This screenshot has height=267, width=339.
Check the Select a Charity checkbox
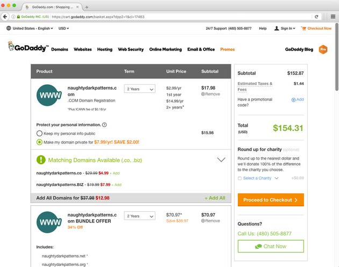[x=239, y=178]
